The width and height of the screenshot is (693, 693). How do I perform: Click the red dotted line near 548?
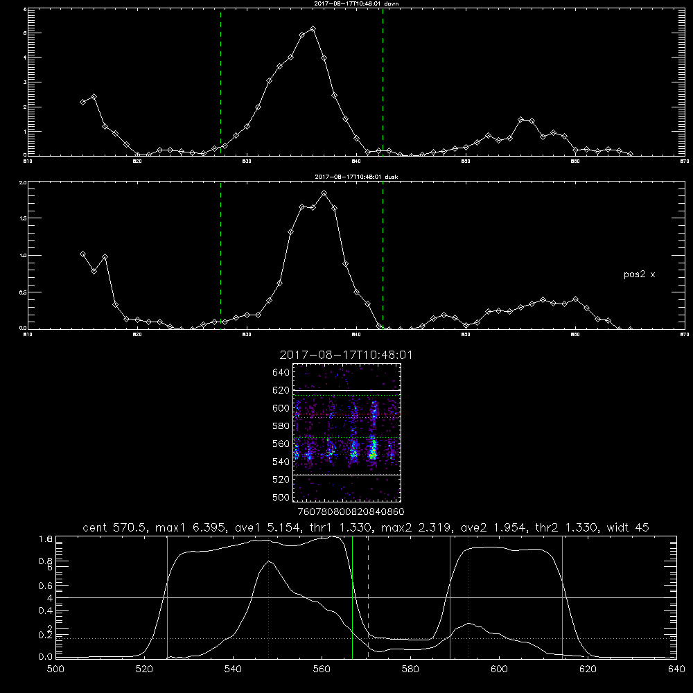[269, 597]
